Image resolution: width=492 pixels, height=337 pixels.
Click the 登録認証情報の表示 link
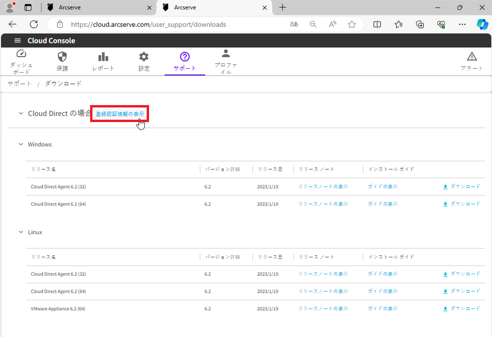click(120, 114)
